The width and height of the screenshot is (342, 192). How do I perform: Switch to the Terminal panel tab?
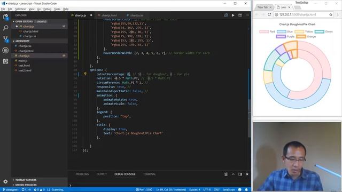pos(150,174)
